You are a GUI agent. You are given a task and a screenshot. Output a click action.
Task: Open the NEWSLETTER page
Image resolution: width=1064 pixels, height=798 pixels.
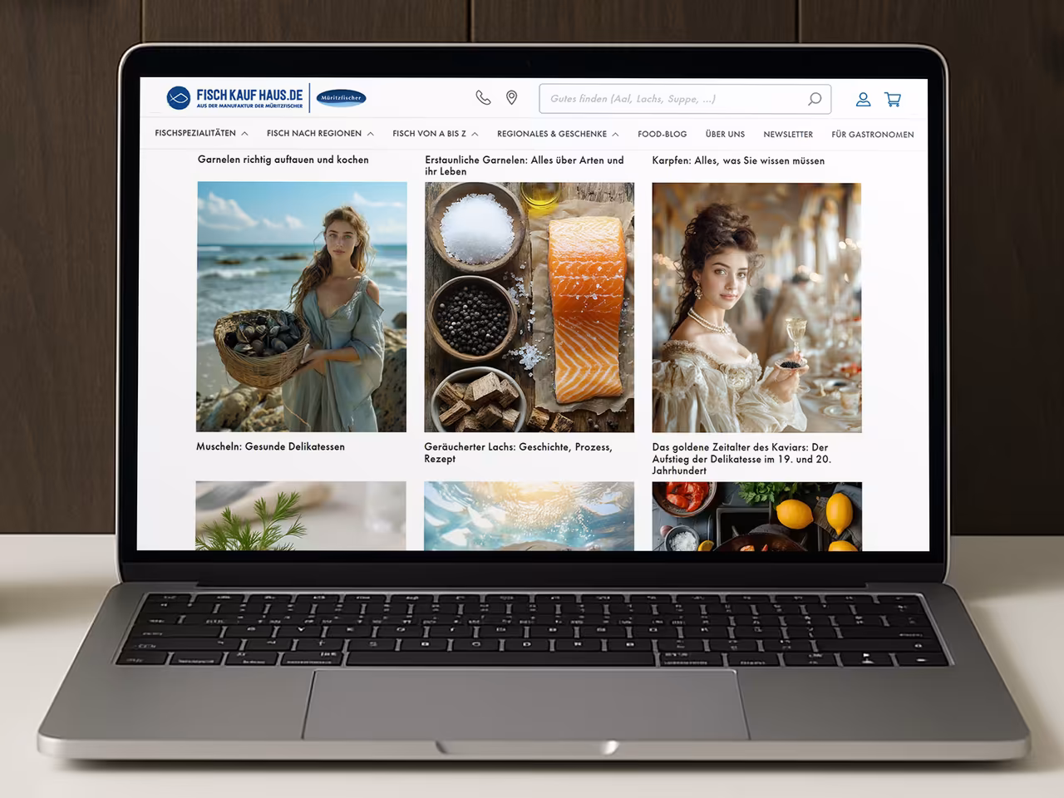(x=788, y=134)
